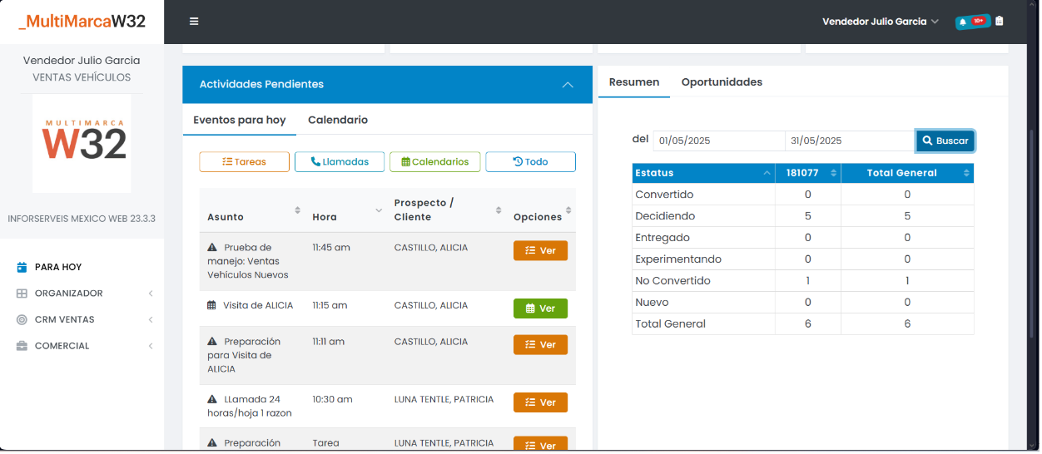Viewport: 1042px width, 454px height.
Task: Click the green Ver for Visita de ALICIA
Action: point(540,308)
